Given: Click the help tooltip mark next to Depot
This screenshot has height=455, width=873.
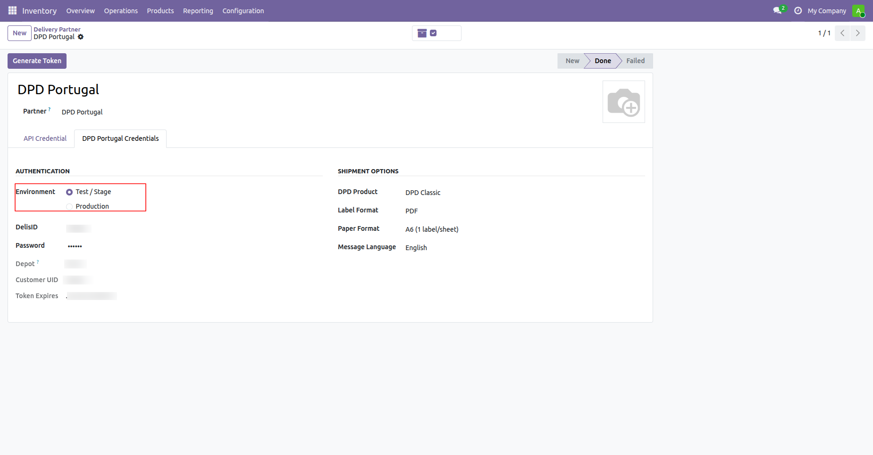Looking at the screenshot, I should click(x=38, y=262).
